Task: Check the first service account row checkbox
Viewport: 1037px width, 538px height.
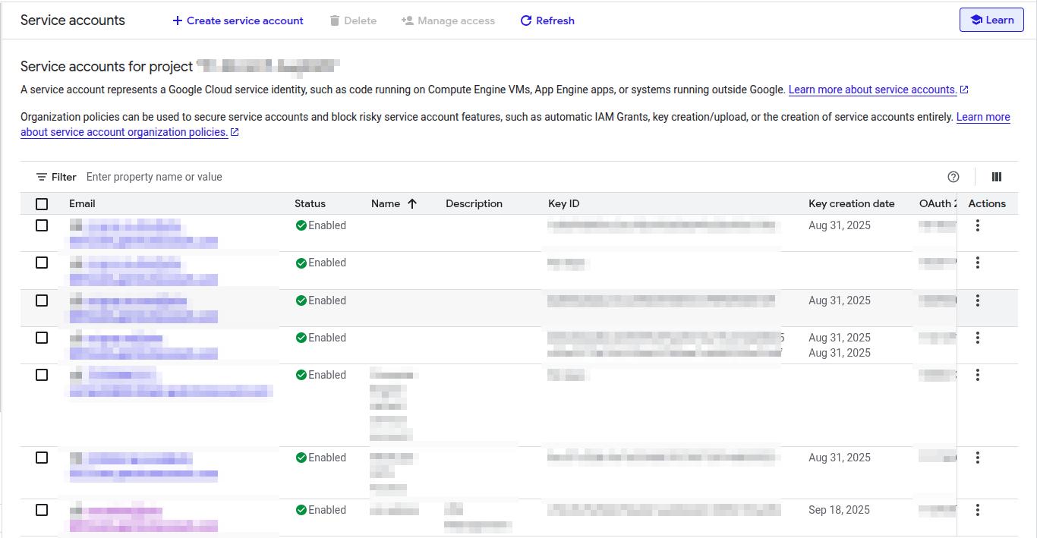Action: click(x=42, y=225)
